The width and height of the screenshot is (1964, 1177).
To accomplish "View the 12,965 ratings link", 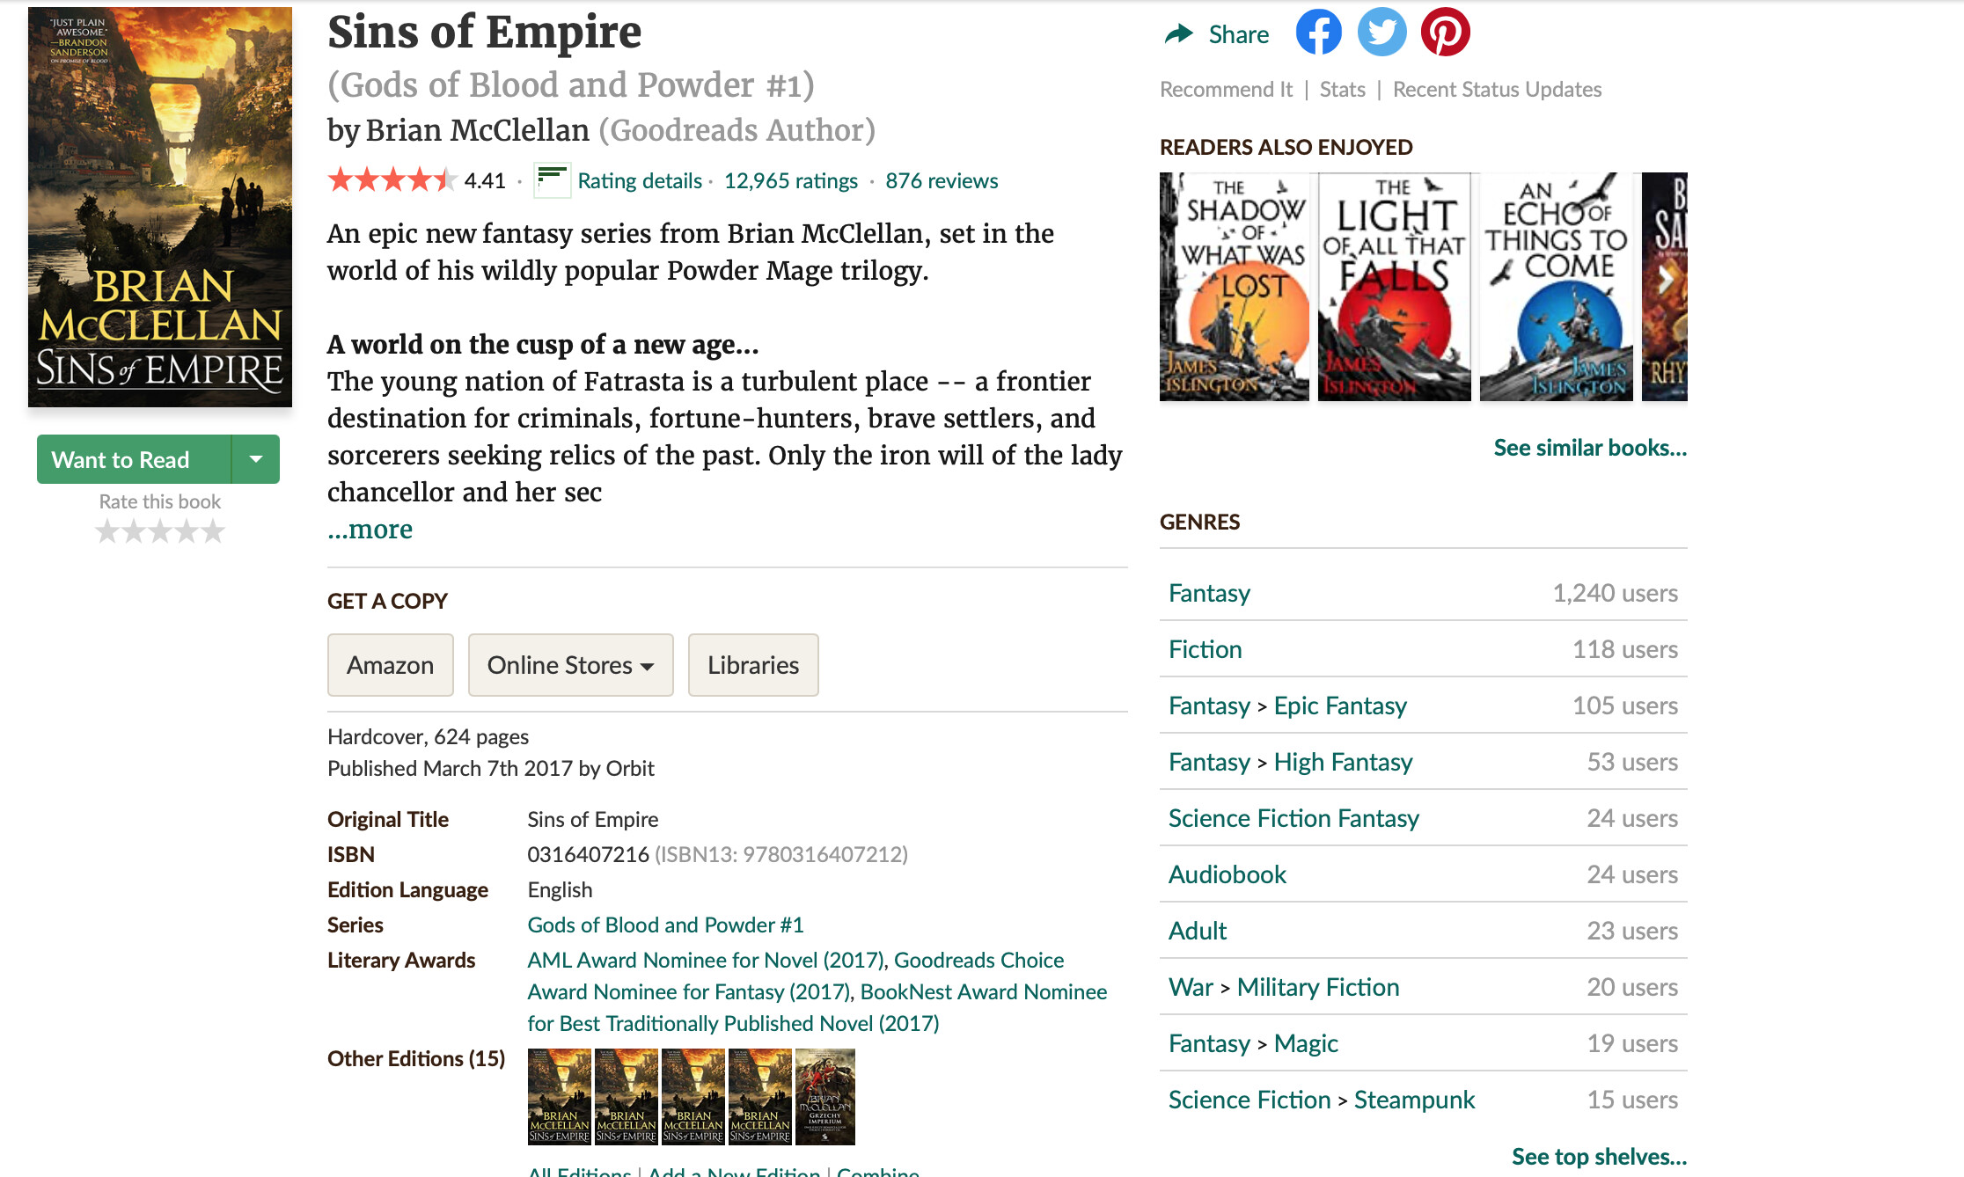I will pos(790,181).
